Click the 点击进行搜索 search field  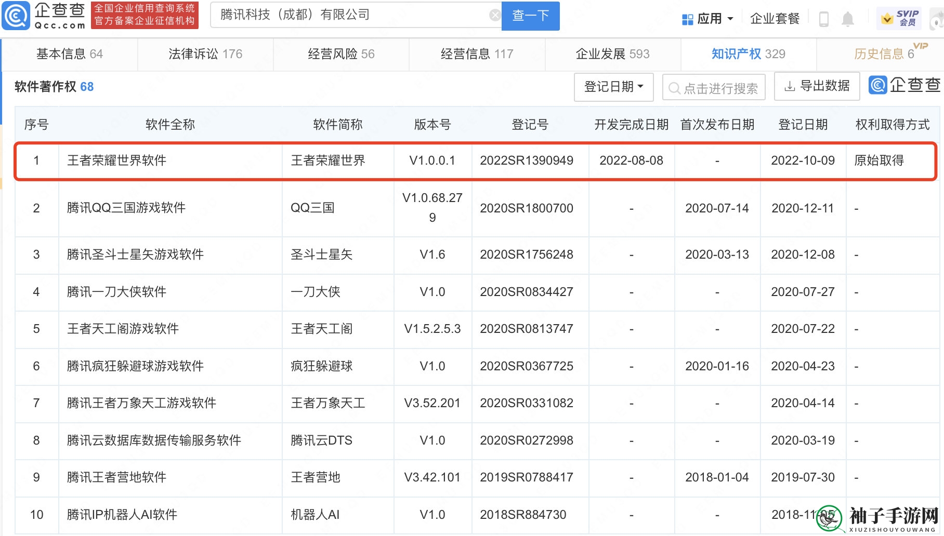714,88
